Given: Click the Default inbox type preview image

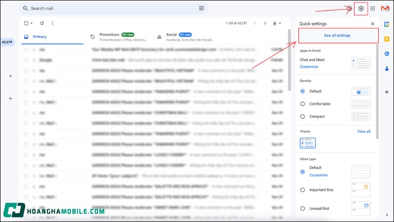Looking at the screenshot, I should tap(361, 172).
